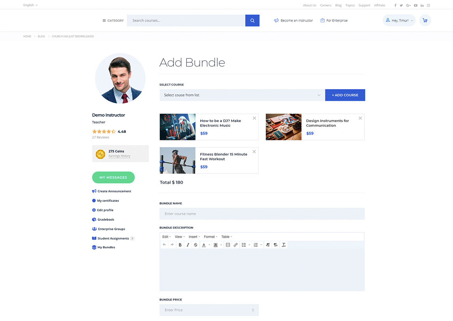Open the Gradebook sidebar link

tap(106, 220)
